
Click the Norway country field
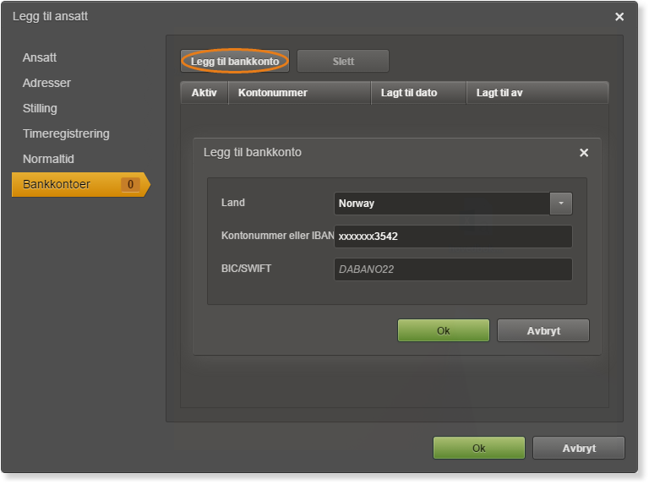point(442,204)
